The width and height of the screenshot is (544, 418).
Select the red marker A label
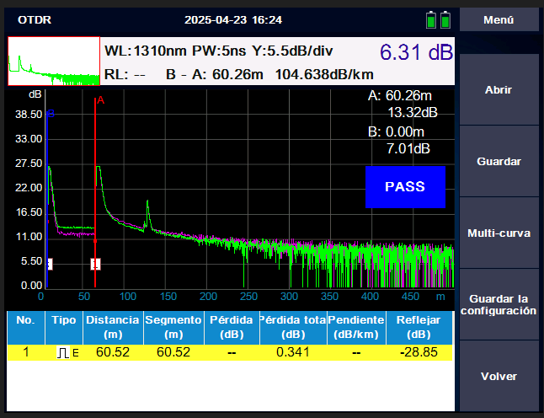click(x=100, y=100)
